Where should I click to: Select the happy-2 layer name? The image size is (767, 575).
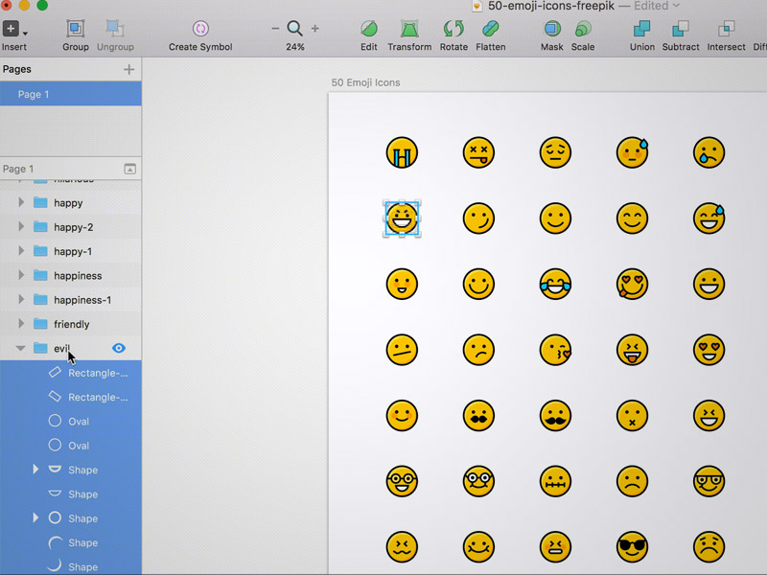click(74, 227)
